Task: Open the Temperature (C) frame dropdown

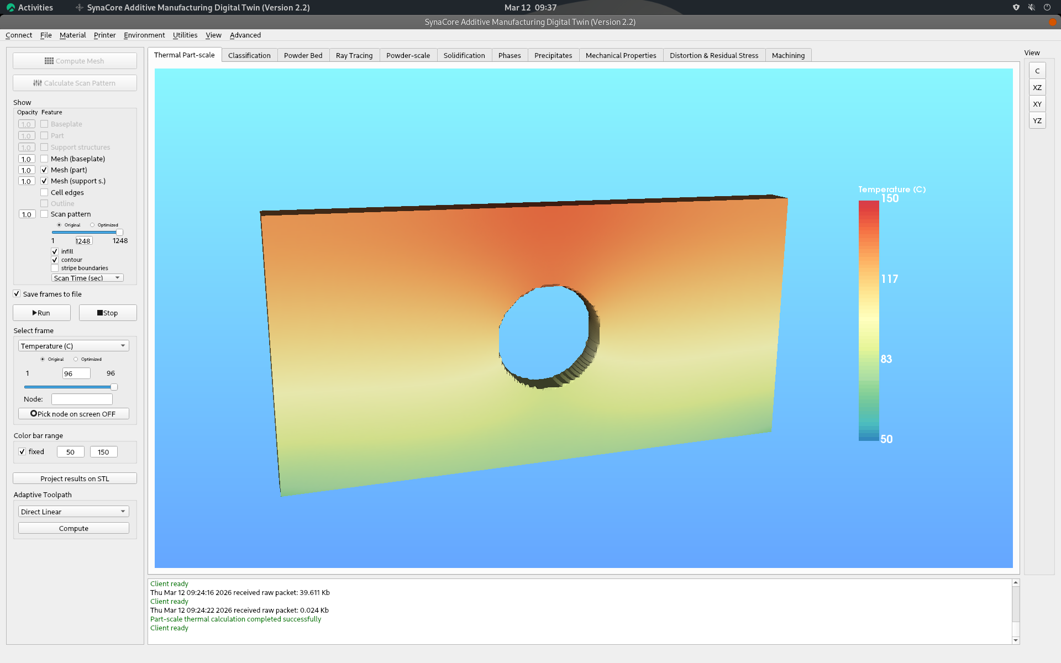Action: 73,346
